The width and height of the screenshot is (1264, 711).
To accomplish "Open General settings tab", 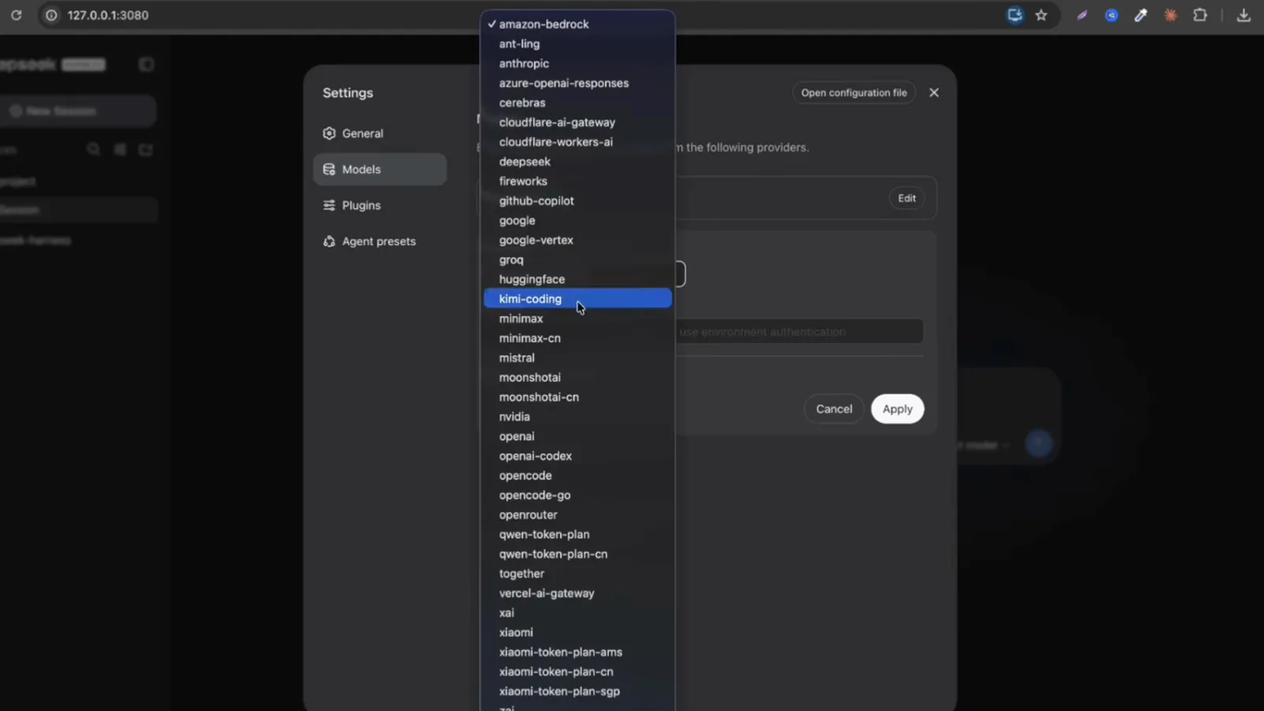I will coord(380,134).
